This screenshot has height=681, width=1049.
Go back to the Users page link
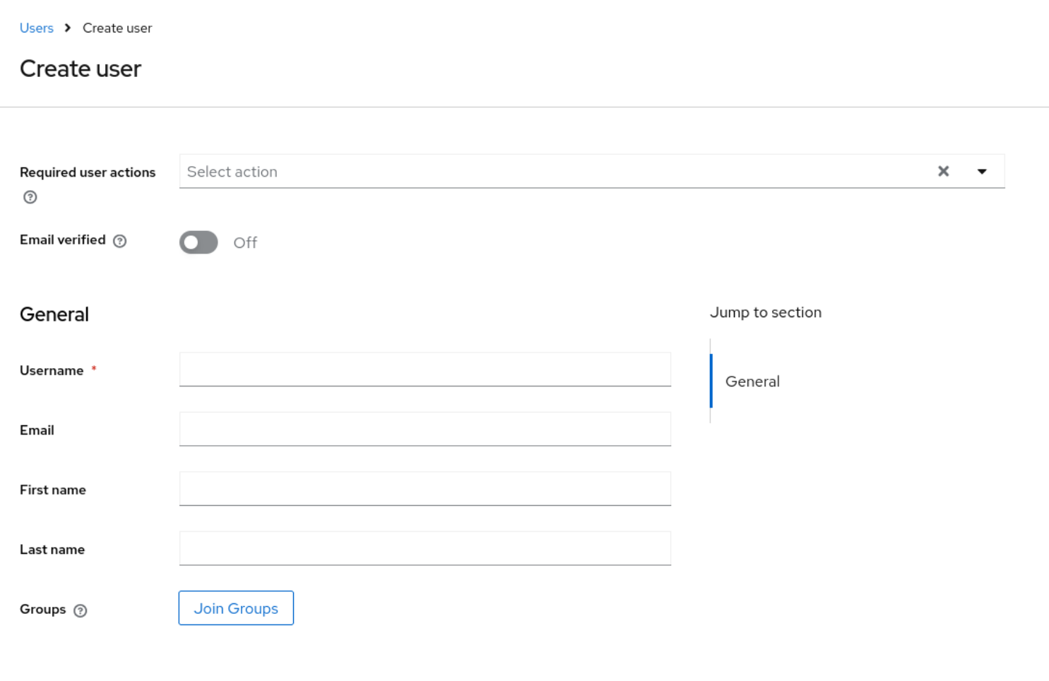(x=37, y=28)
